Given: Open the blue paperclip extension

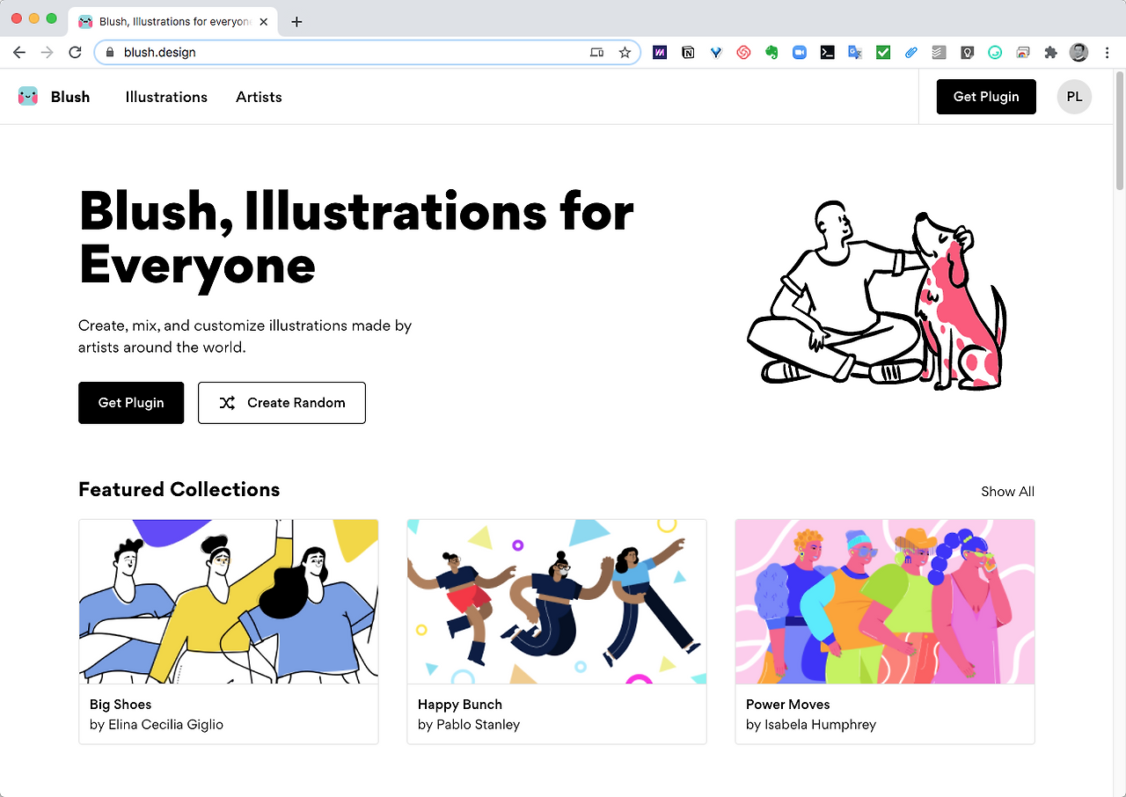Looking at the screenshot, I should 911,53.
